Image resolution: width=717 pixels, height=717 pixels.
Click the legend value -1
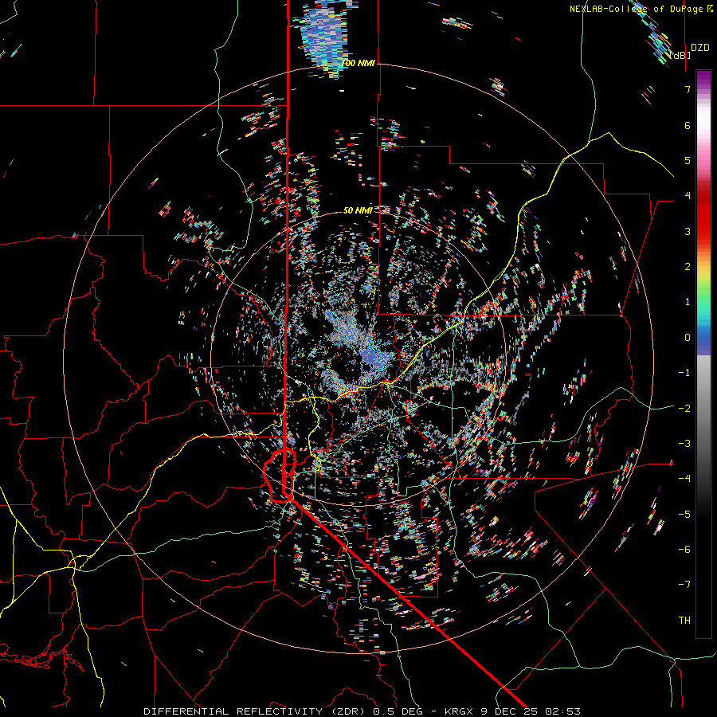pyautogui.click(x=684, y=373)
